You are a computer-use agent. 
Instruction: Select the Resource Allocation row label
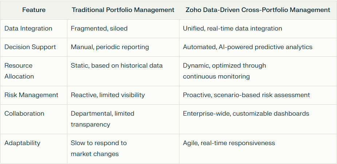pos(19,71)
